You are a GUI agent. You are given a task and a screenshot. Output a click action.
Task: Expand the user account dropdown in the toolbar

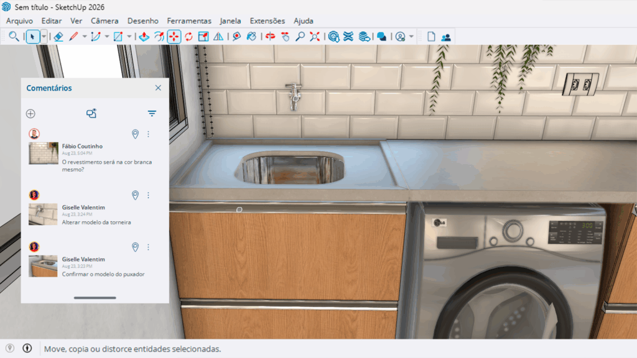(x=411, y=37)
